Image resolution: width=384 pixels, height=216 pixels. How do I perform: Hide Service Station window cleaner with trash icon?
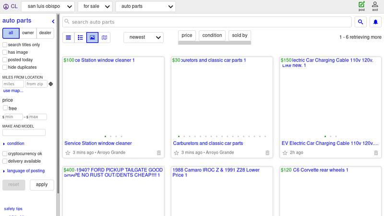pyautogui.click(x=159, y=153)
